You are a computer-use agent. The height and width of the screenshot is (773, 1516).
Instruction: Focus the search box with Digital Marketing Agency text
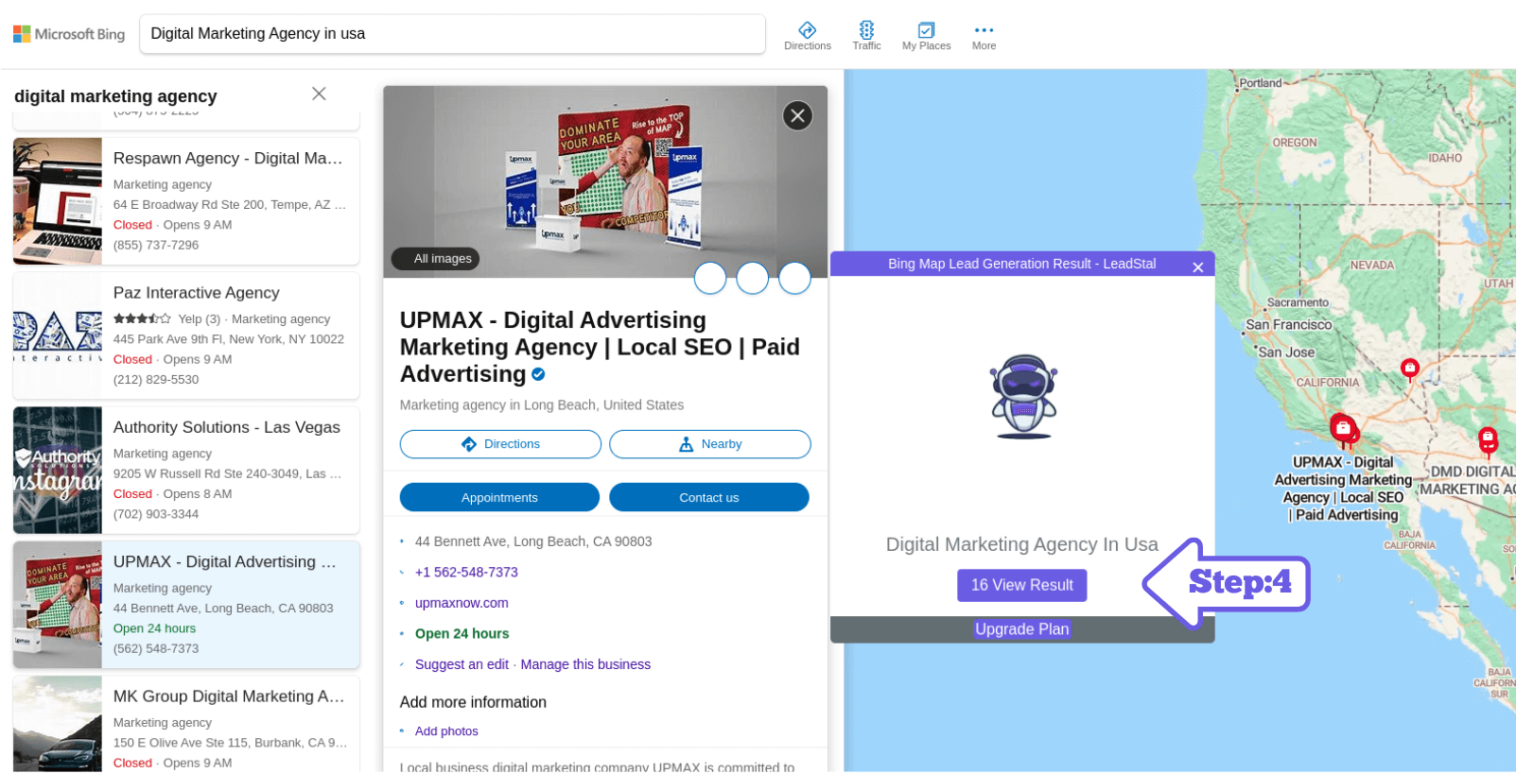click(x=452, y=34)
